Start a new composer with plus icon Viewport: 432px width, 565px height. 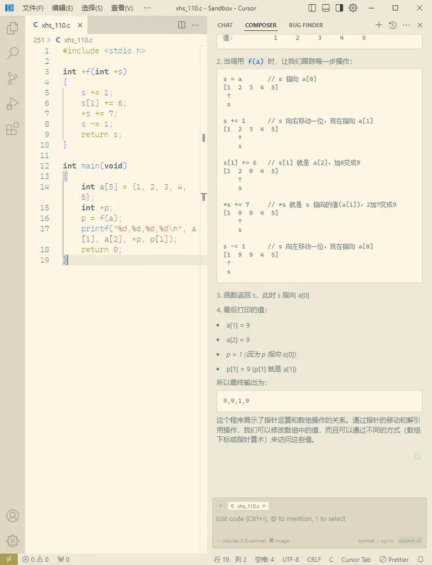379,25
